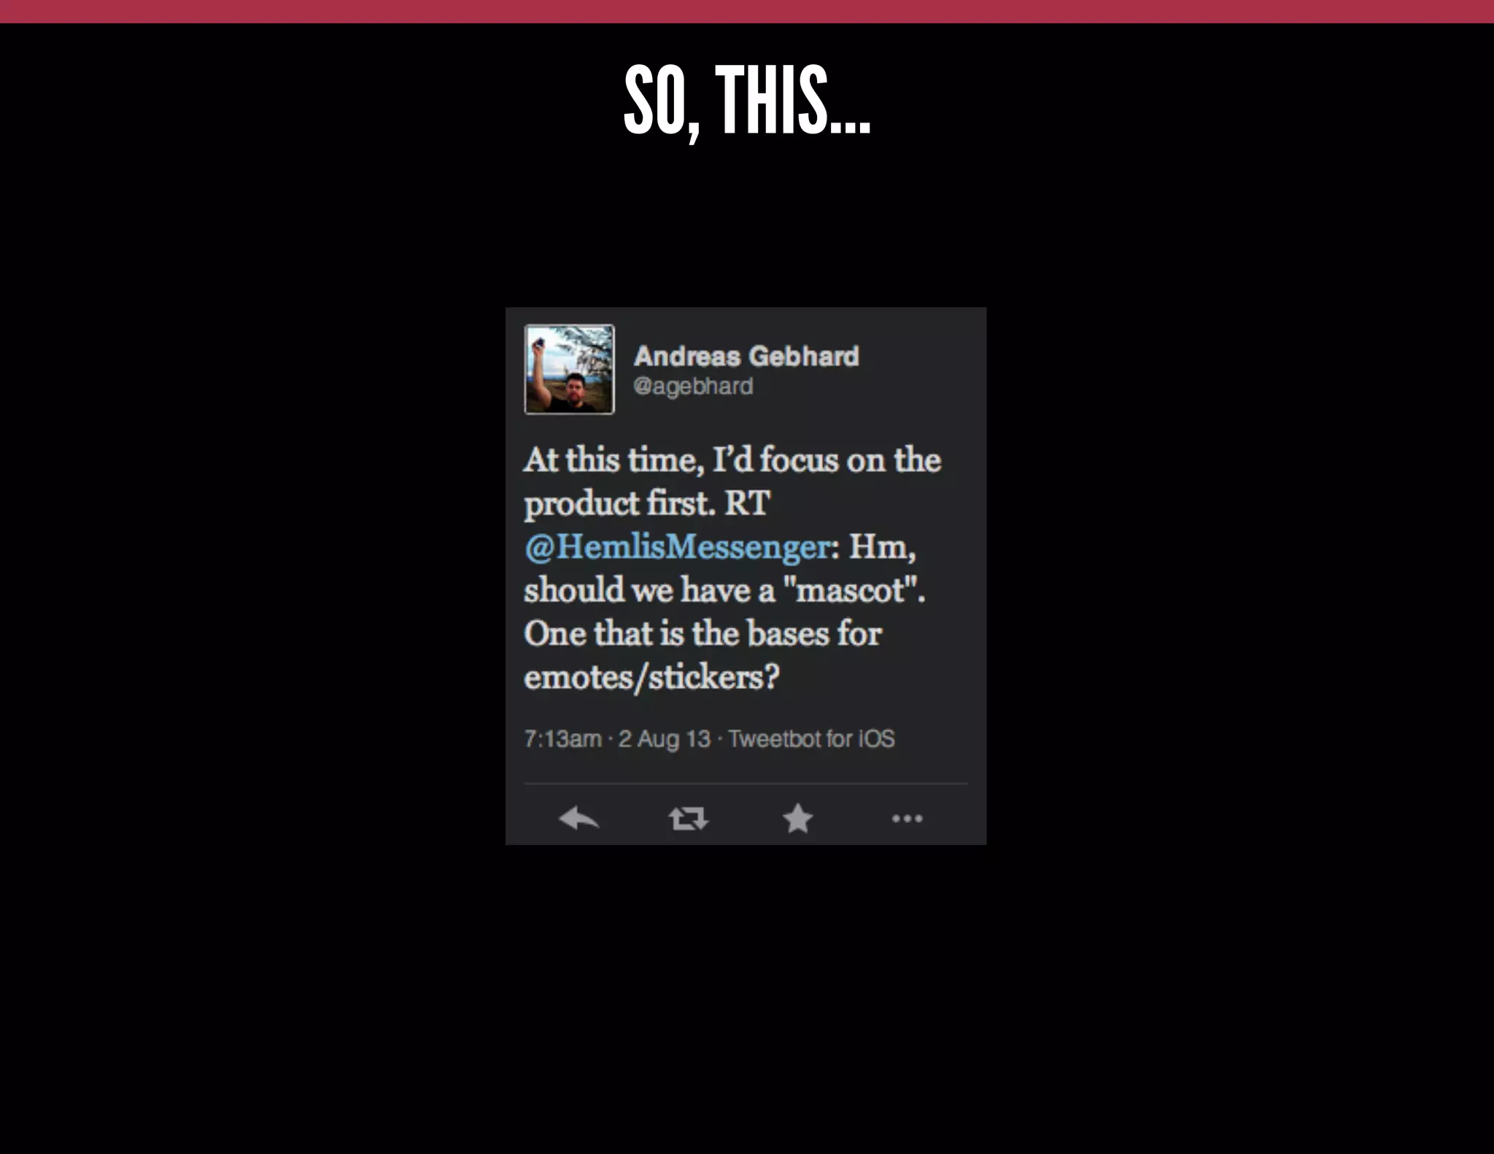Open Andreas Gebhard's profile avatar

570,369
